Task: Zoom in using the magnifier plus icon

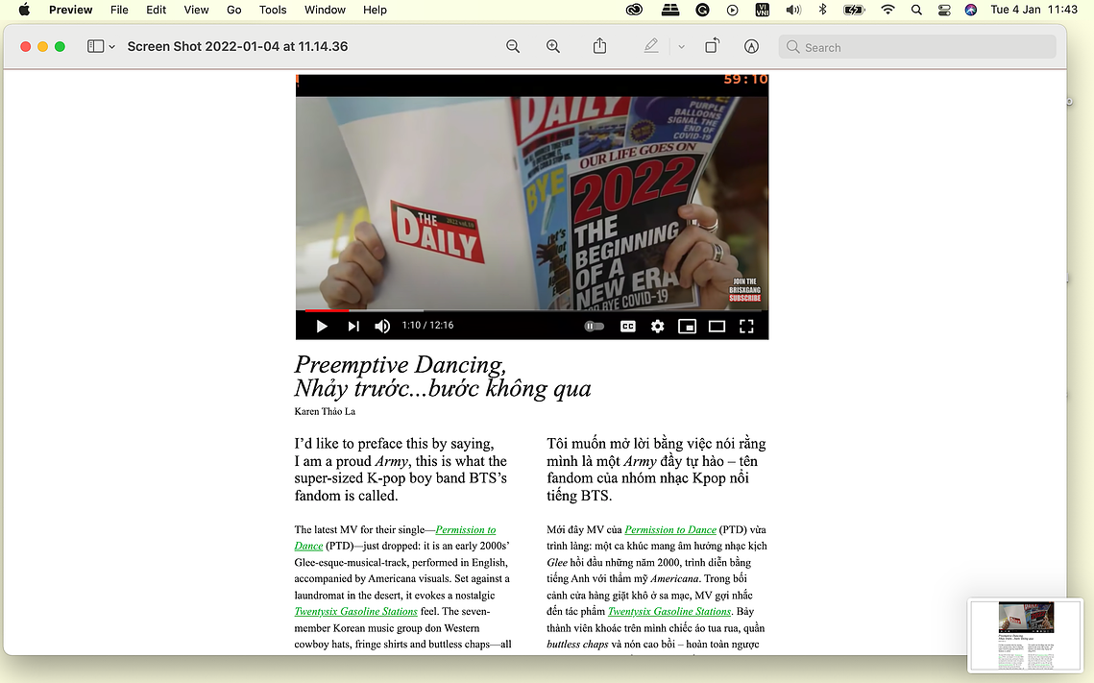Action: 553,46
